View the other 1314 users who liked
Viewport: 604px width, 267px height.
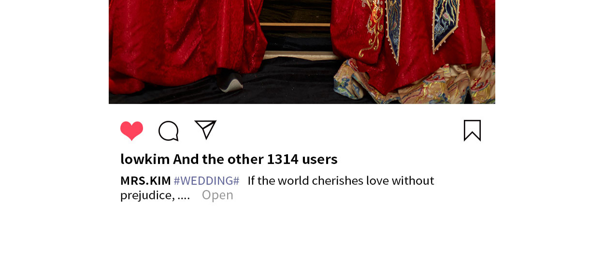pyautogui.click(x=255, y=159)
